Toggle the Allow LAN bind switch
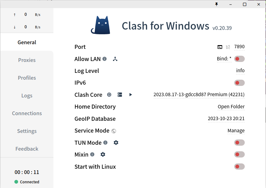 239,59
